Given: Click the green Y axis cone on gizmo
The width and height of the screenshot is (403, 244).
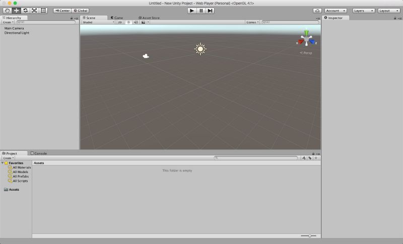Looking at the screenshot, I should coord(306,33).
